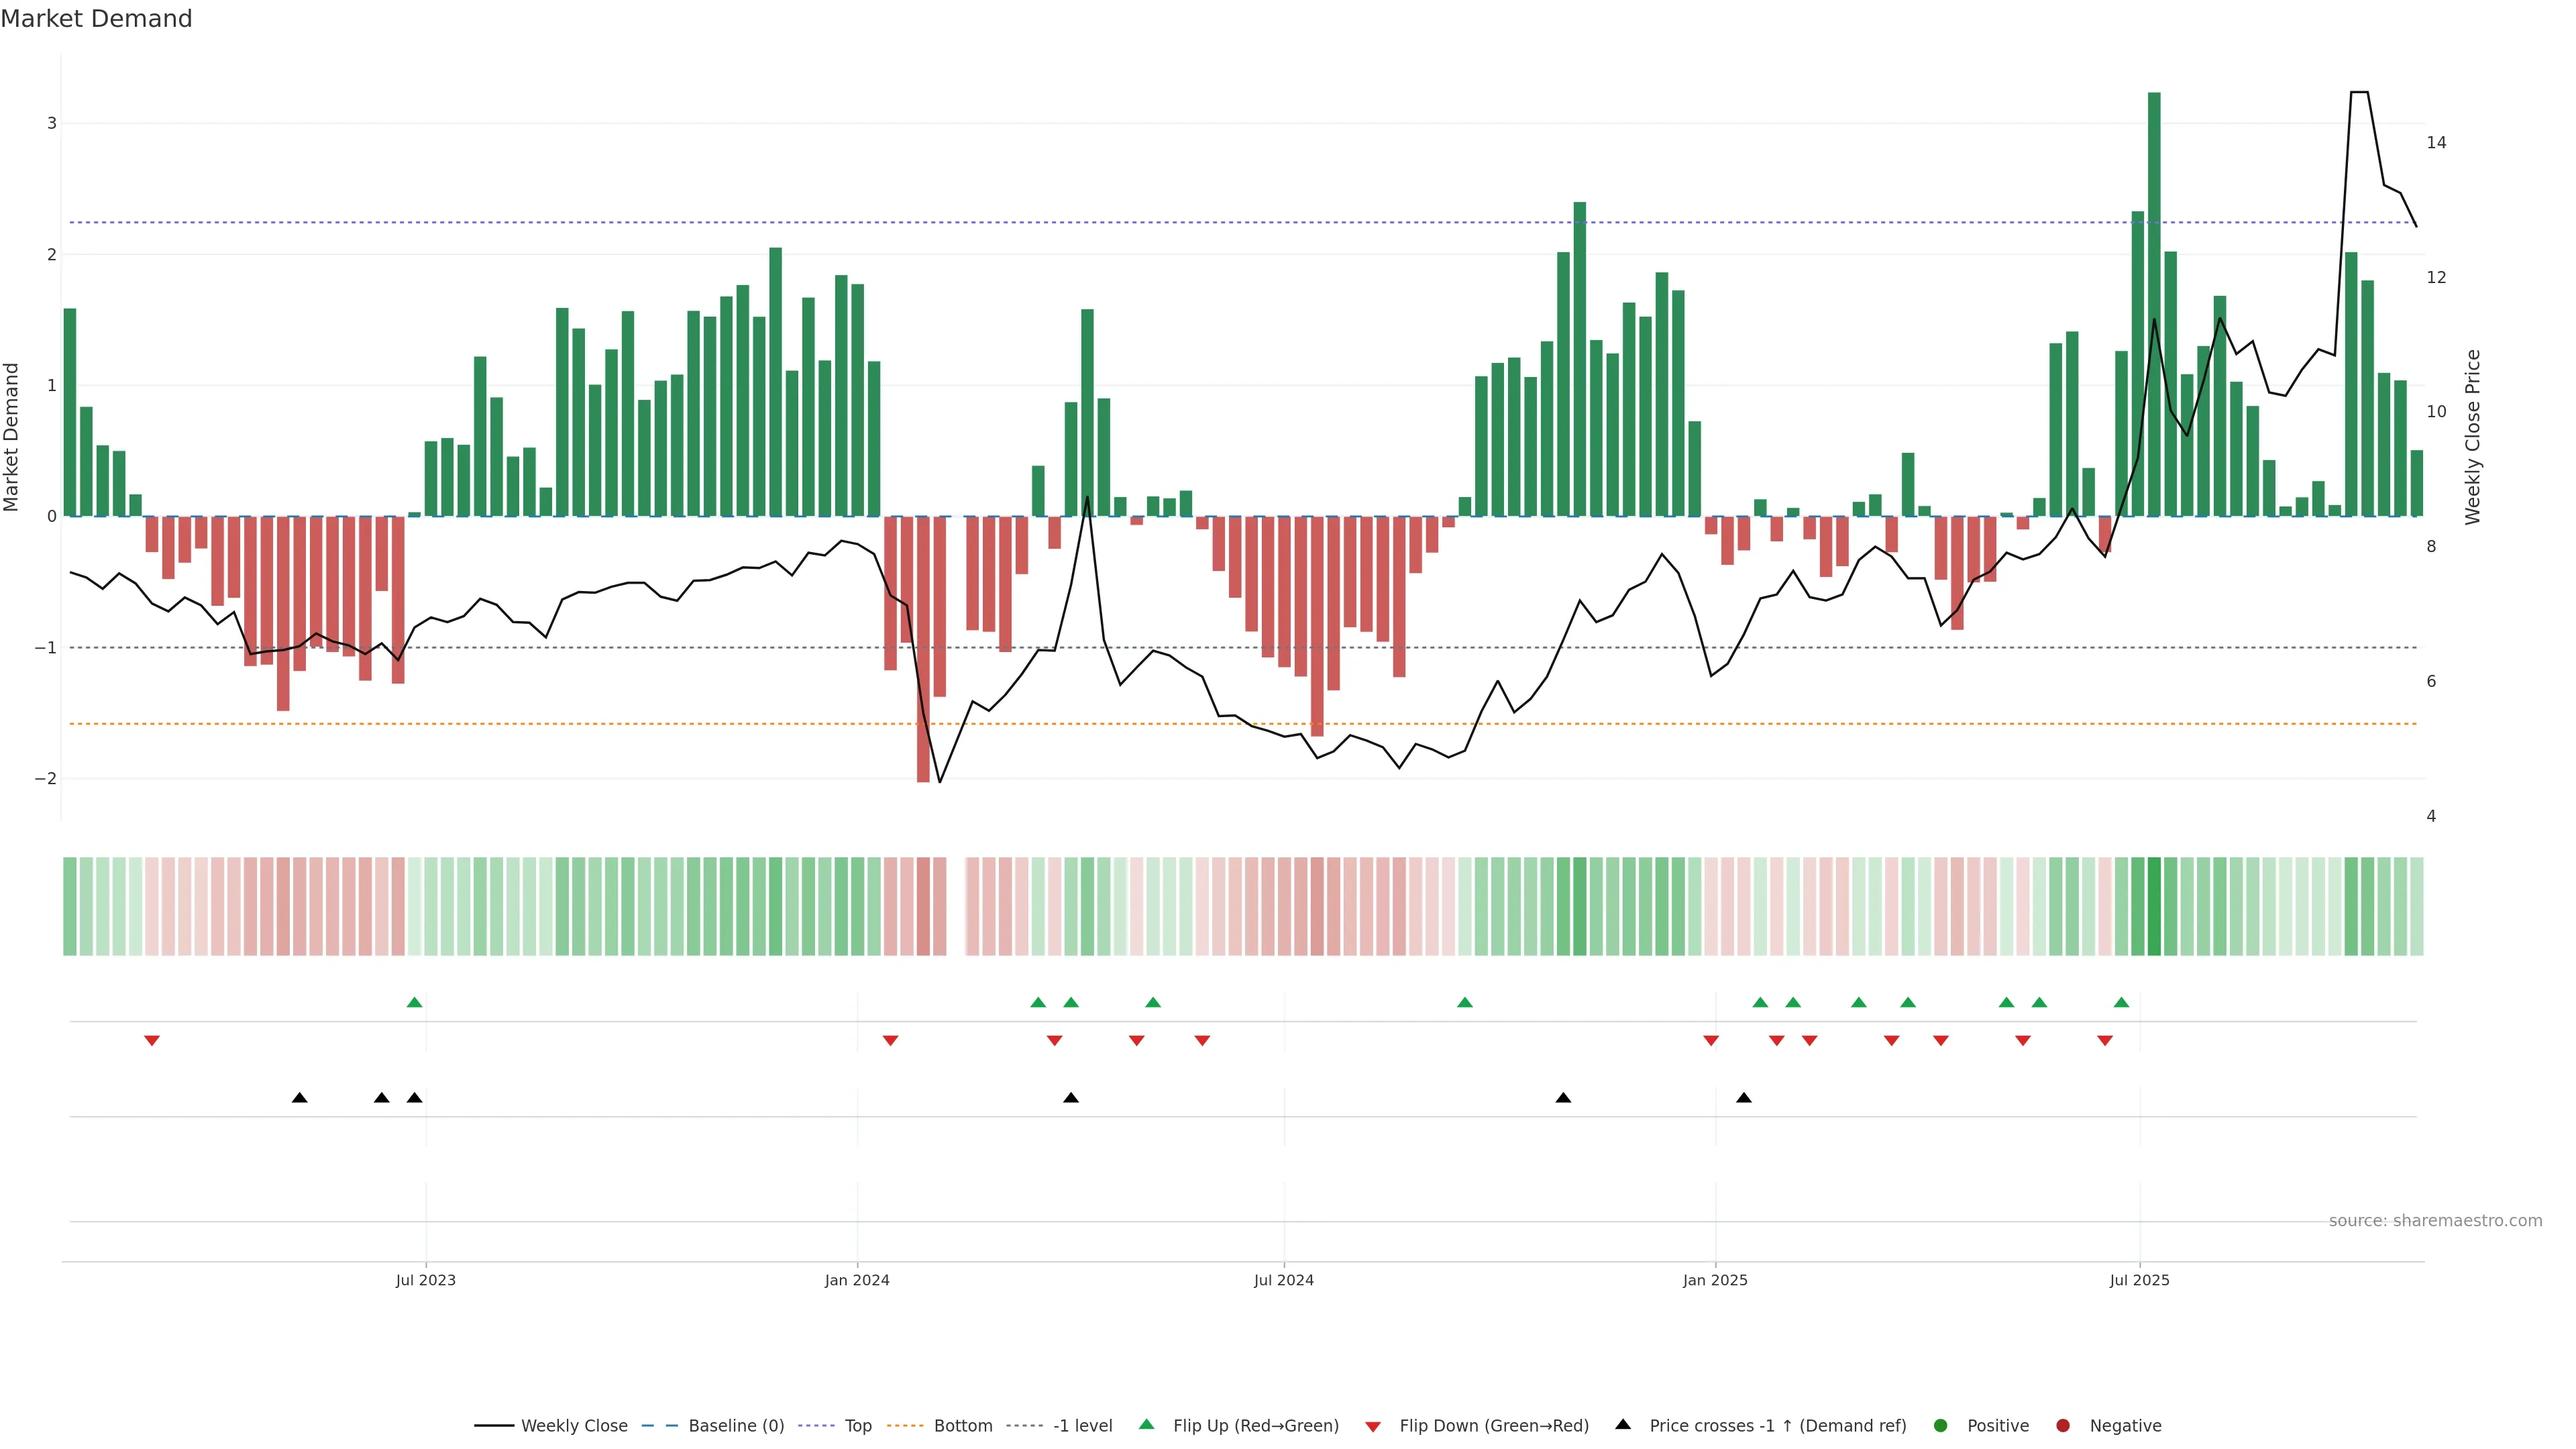This screenshot has height=1449, width=2576.
Task: Click the green Flip Up triangle legend icon
Action: coord(1146,1425)
